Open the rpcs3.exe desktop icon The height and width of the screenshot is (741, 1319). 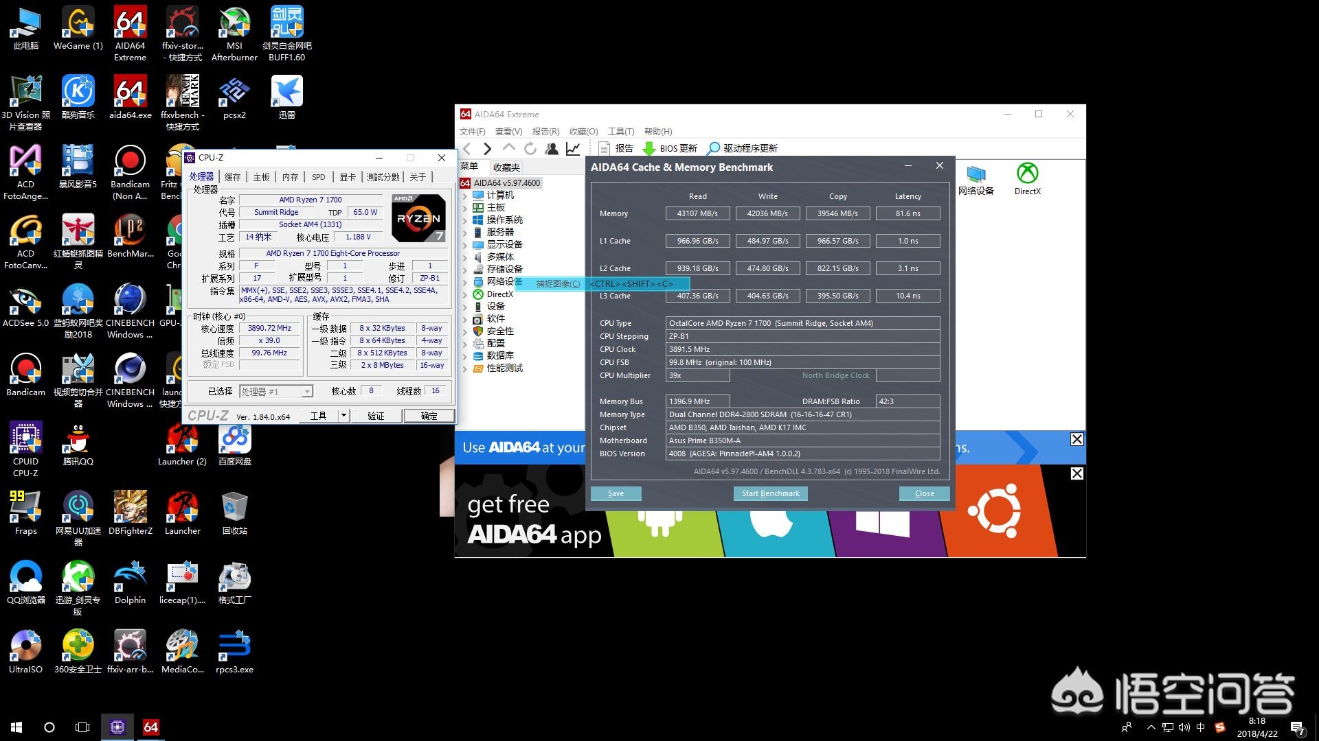click(x=234, y=652)
